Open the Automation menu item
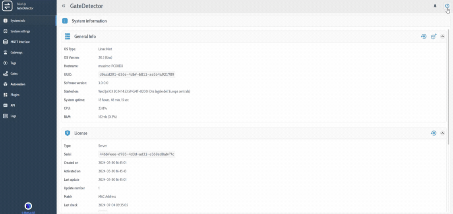The height and width of the screenshot is (214, 453). tap(18, 84)
